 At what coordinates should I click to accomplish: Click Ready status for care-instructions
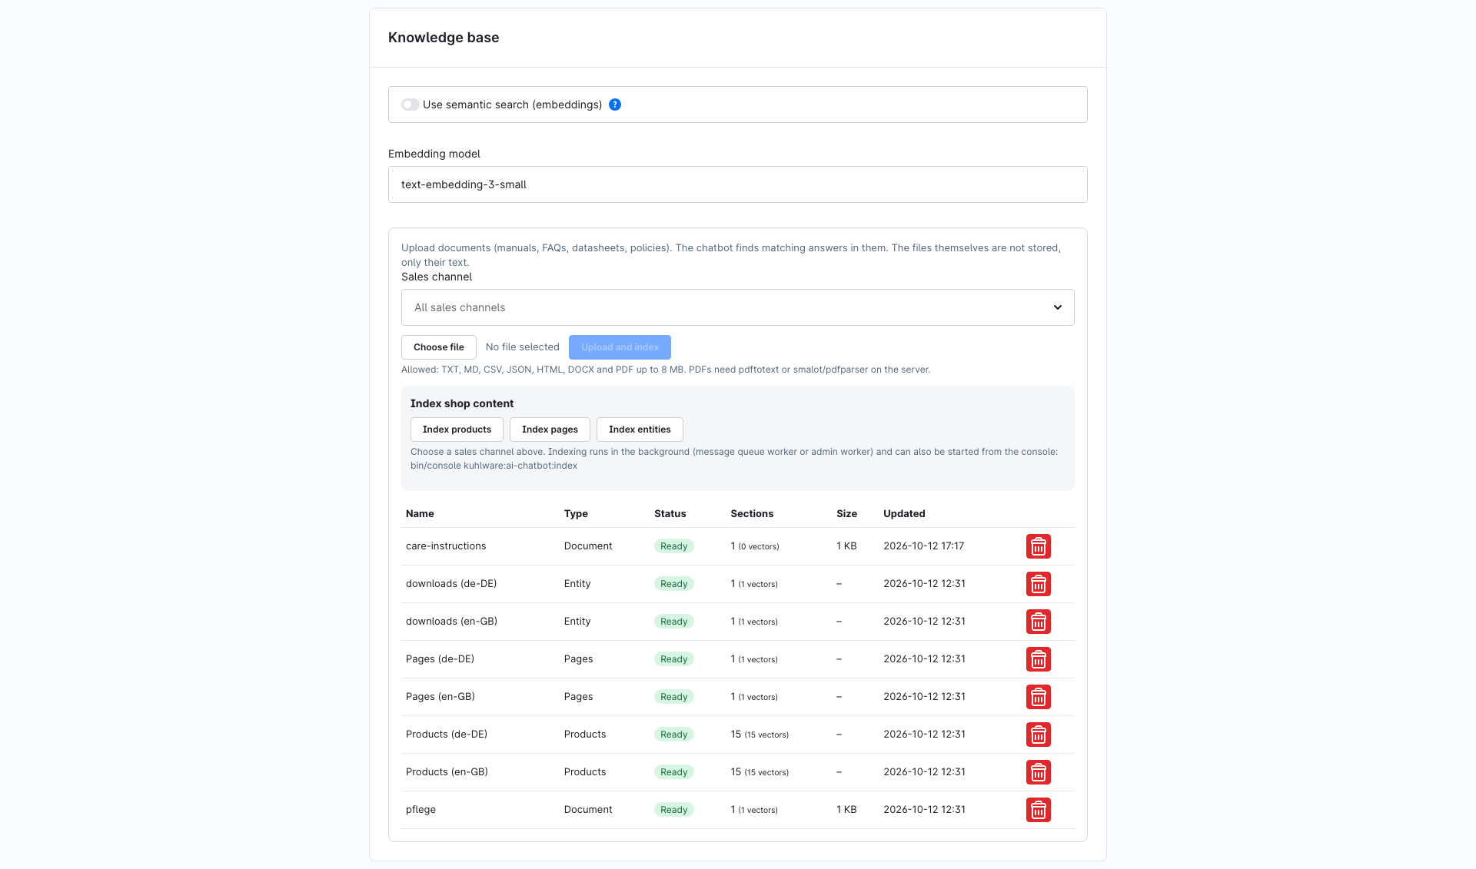click(x=674, y=546)
